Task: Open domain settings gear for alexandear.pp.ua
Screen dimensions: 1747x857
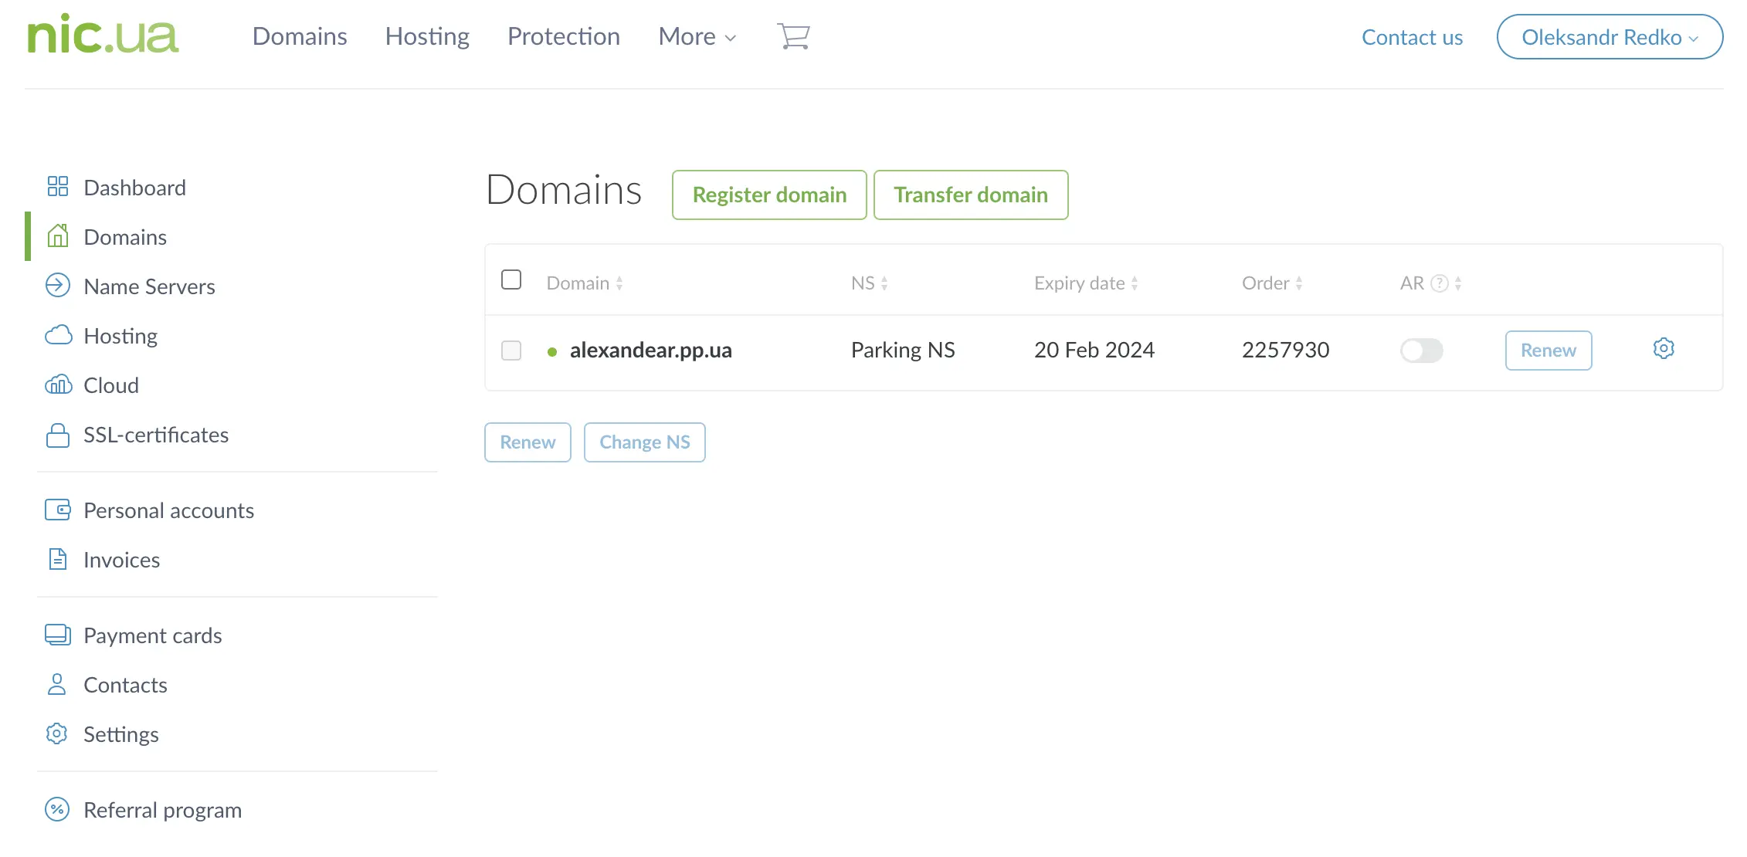Action: 1664,348
